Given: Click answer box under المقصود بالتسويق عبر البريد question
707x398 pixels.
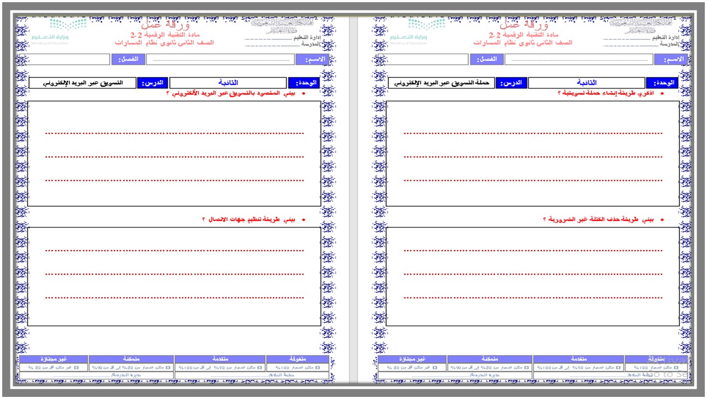Looking at the screenshot, I should pyautogui.click(x=174, y=154).
